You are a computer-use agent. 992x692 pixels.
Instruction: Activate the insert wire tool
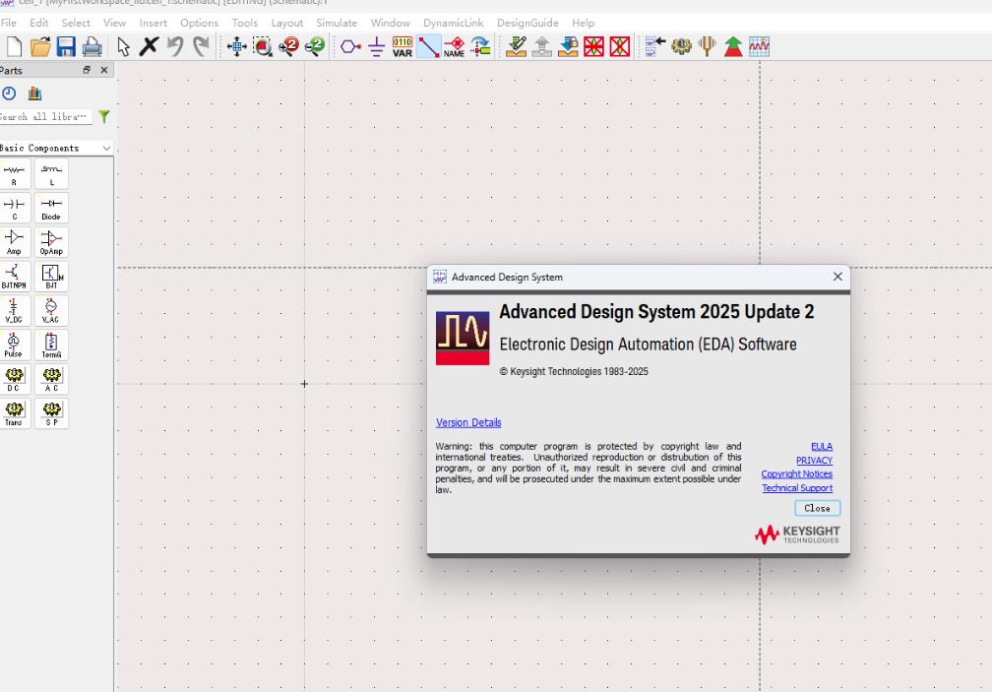coord(428,45)
